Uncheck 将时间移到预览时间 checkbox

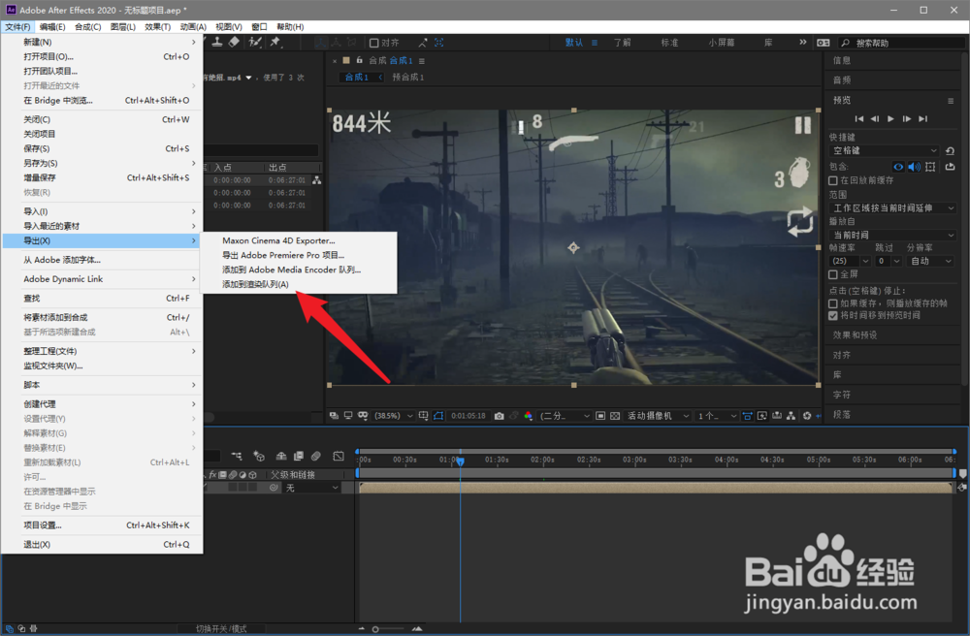tap(833, 315)
